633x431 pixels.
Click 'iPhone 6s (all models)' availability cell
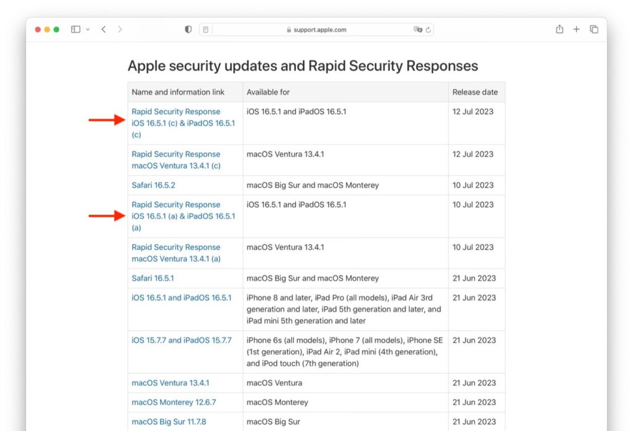(x=345, y=351)
